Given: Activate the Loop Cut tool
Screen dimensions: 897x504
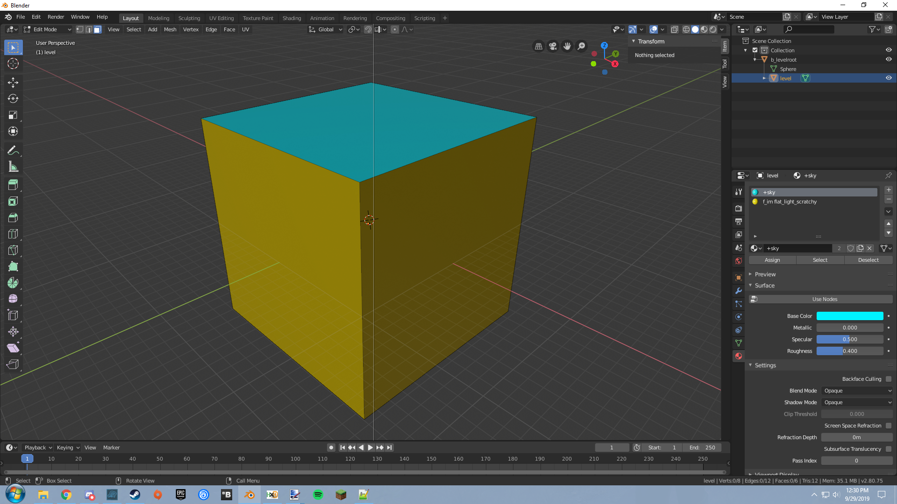Looking at the screenshot, I should pos(13,233).
